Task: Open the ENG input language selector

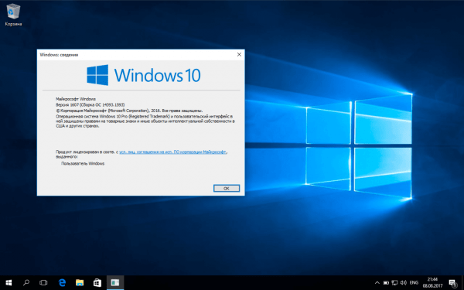Action: coord(414,283)
